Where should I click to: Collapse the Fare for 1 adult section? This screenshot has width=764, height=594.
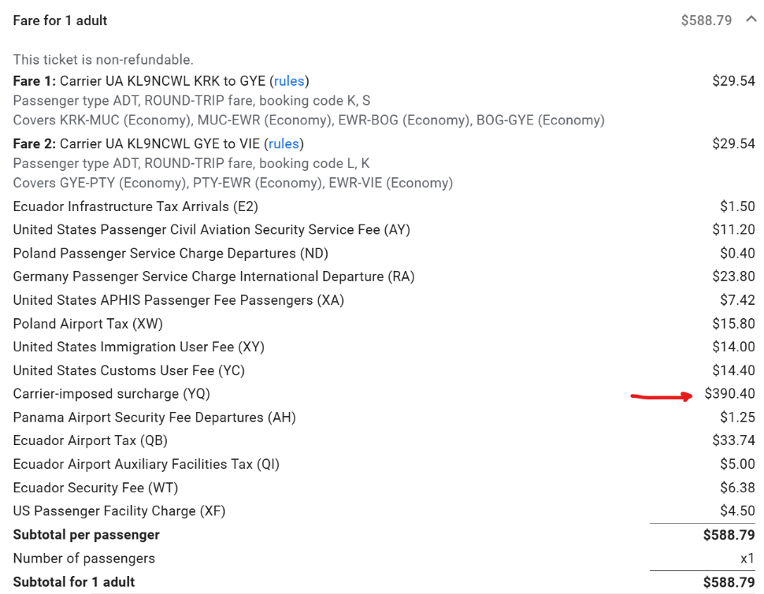coord(751,20)
